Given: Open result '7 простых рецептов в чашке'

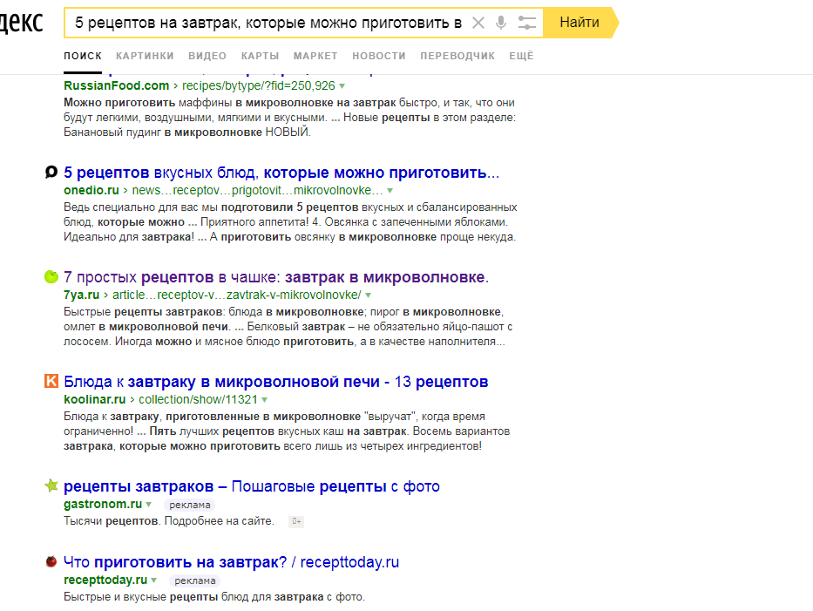Looking at the screenshot, I should tap(276, 277).
